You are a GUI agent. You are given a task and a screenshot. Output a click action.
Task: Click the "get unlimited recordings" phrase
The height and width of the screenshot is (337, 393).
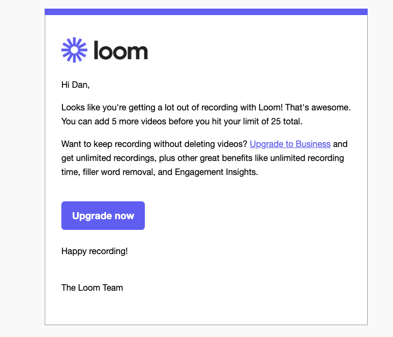108,158
